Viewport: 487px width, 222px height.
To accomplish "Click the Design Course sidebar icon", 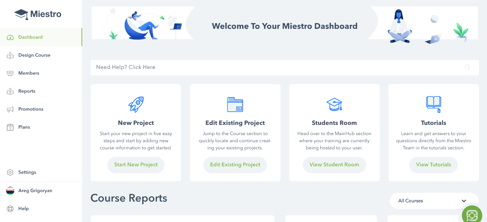I will click(10, 55).
